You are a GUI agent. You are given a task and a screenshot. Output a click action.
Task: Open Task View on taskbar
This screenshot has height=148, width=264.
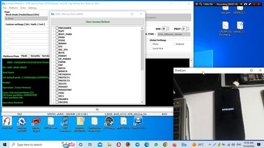(x=90, y=144)
